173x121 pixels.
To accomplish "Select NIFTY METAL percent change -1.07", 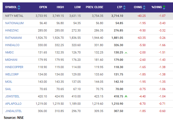I will tap(162, 16).
